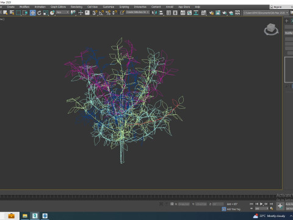293x220 pixels.
Task: Toggle Percent Snap on the toolbar
Action: pos(108,13)
